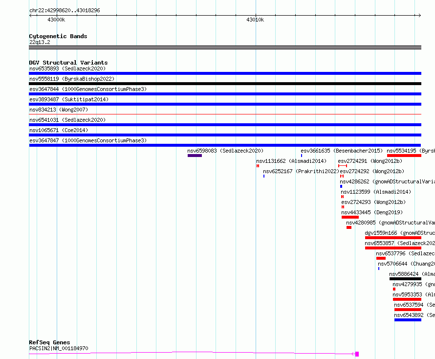Select the red nsv4433445 variant bar
The image size is (435, 359).
click(x=350, y=217)
